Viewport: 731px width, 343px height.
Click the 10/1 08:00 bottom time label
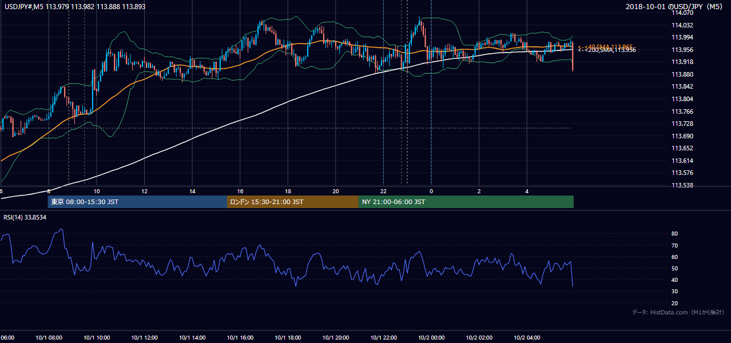point(49,337)
